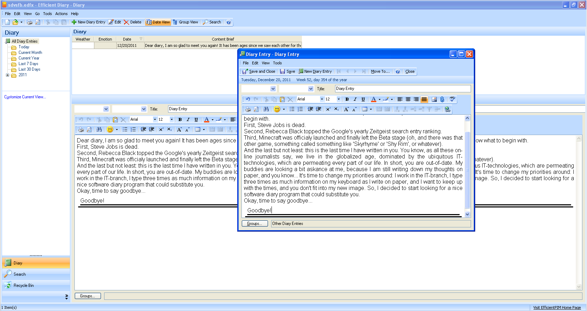Image resolution: width=587 pixels, height=311 pixels.
Task: Click subscript icon in dialog toolbar
Action: pyautogui.click(x=336, y=109)
